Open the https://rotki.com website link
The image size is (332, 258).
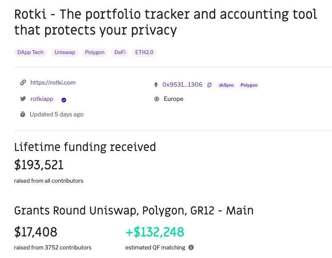point(53,83)
